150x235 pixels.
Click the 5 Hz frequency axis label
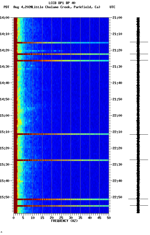[23, 218]
